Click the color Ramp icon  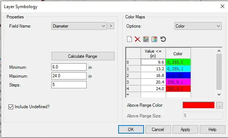(154, 39)
